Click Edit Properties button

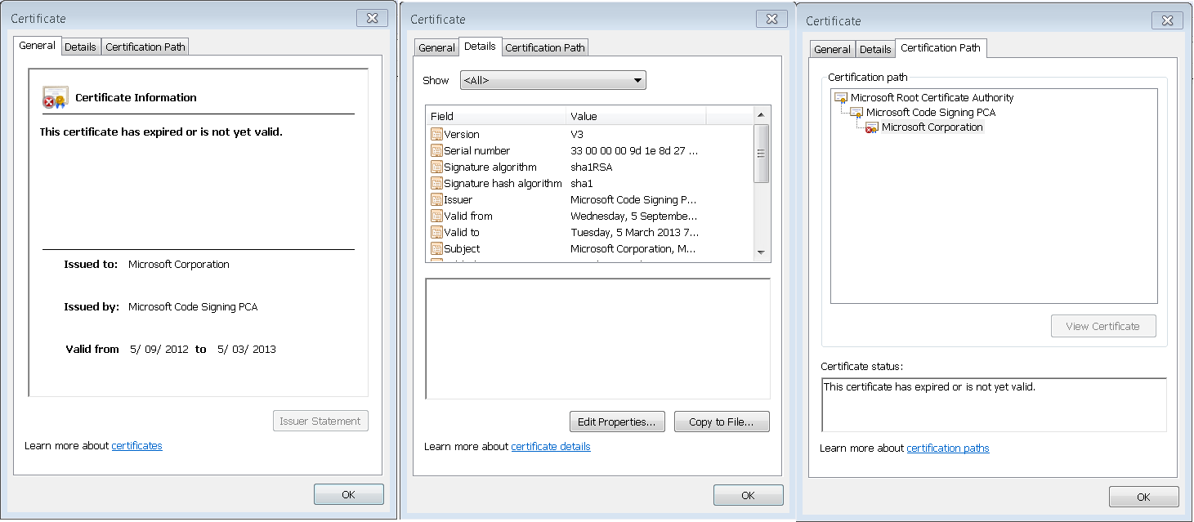point(617,422)
